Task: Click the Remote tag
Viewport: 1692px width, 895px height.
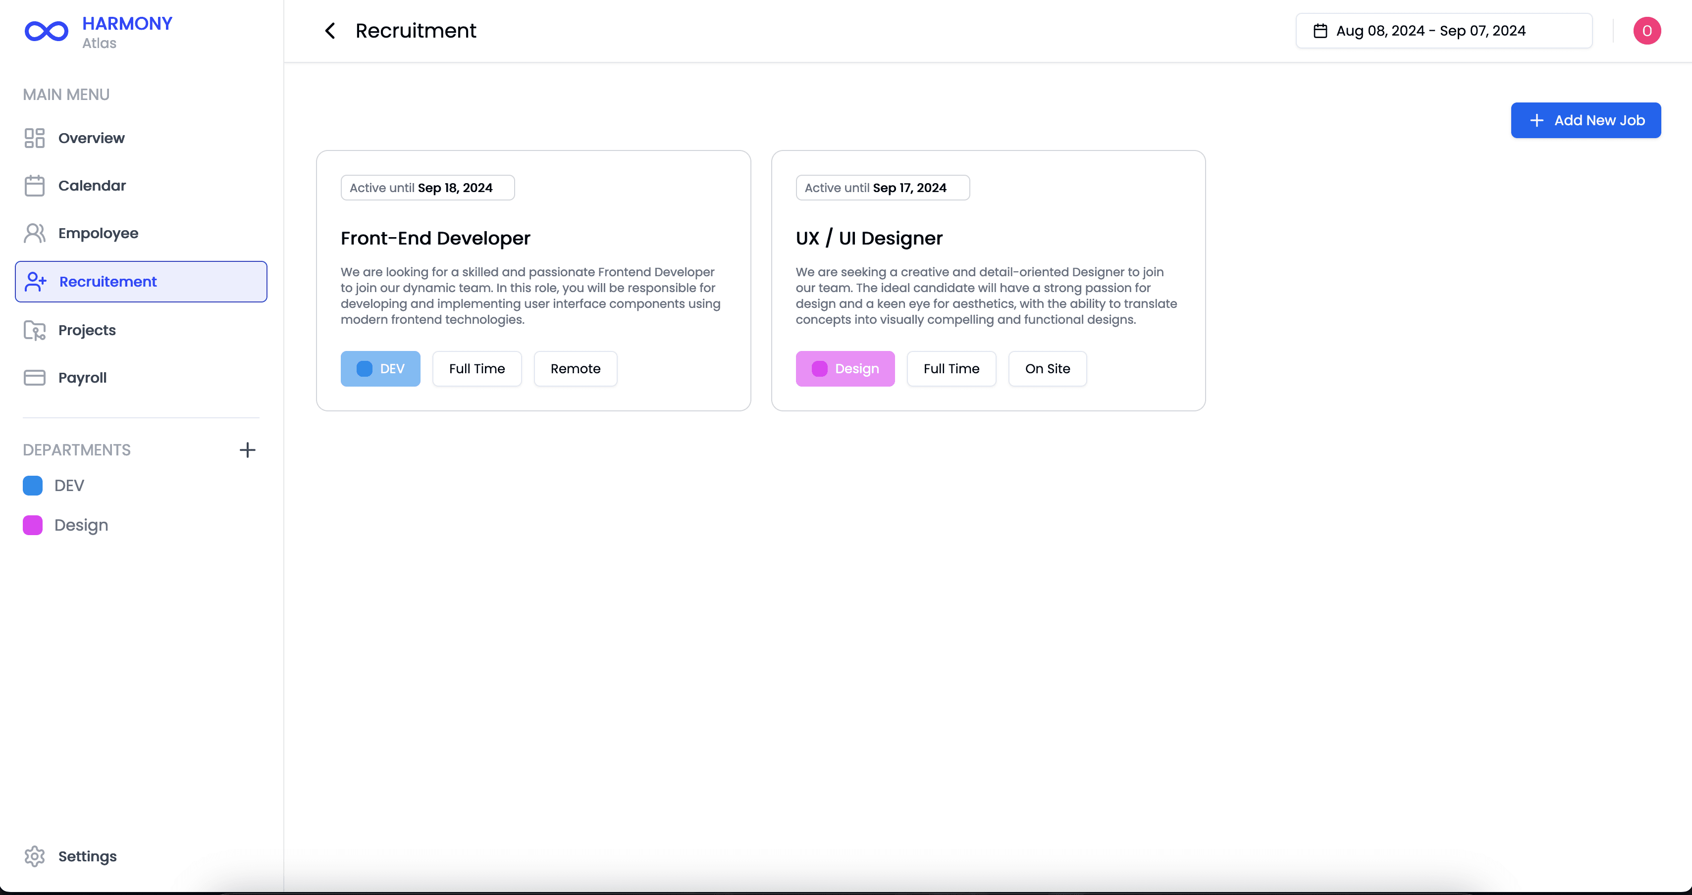Action: pos(576,369)
